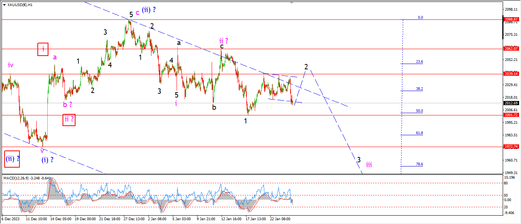Click the black '2' projected wave label

306,67
